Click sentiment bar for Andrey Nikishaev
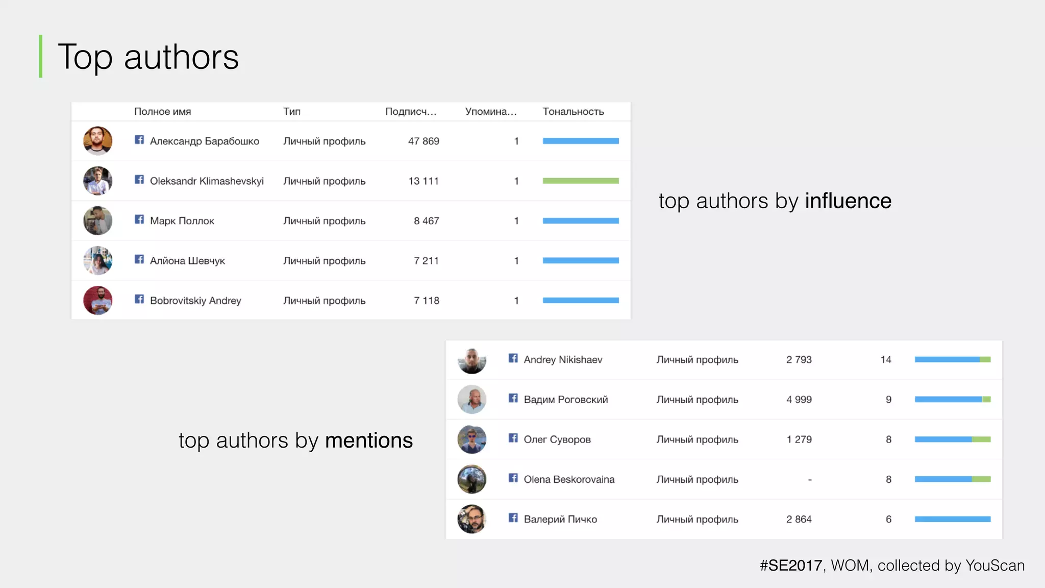 pyautogui.click(x=953, y=360)
